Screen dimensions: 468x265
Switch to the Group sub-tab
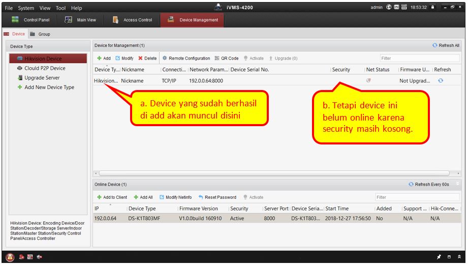(40, 34)
